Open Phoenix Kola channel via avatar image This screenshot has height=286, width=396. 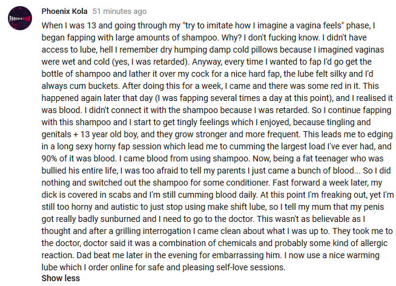[x=20, y=18]
